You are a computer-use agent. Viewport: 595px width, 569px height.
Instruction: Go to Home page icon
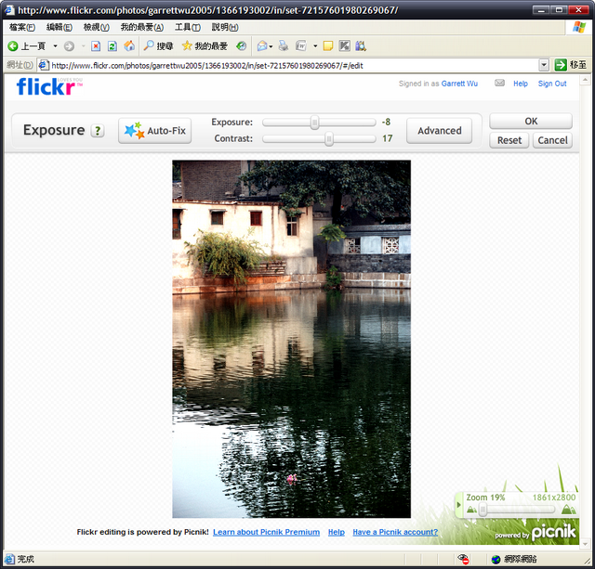[x=129, y=45]
